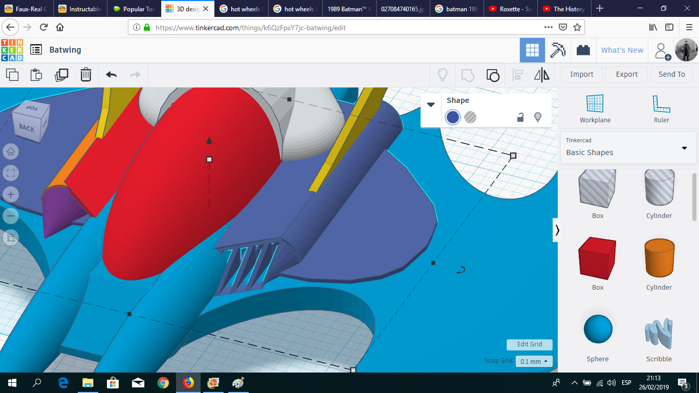Switch to the 1989 Batman browser tab

point(350,9)
